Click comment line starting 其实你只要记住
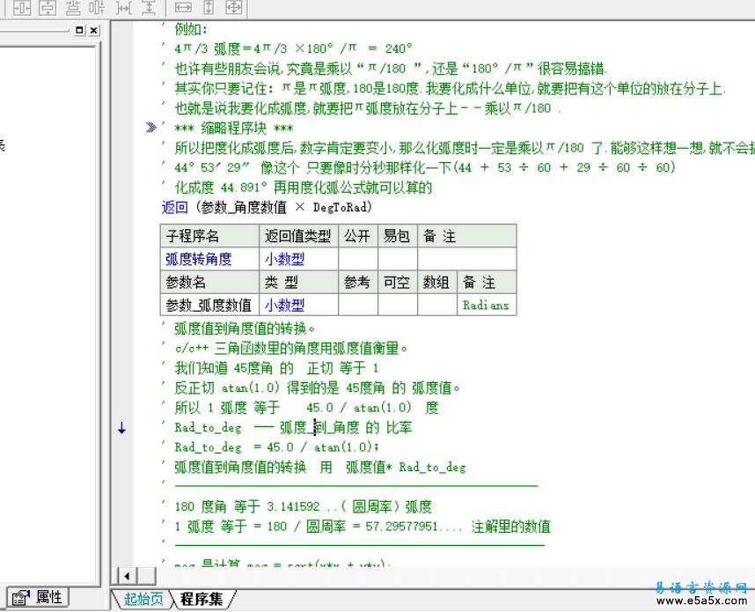 click(x=451, y=88)
